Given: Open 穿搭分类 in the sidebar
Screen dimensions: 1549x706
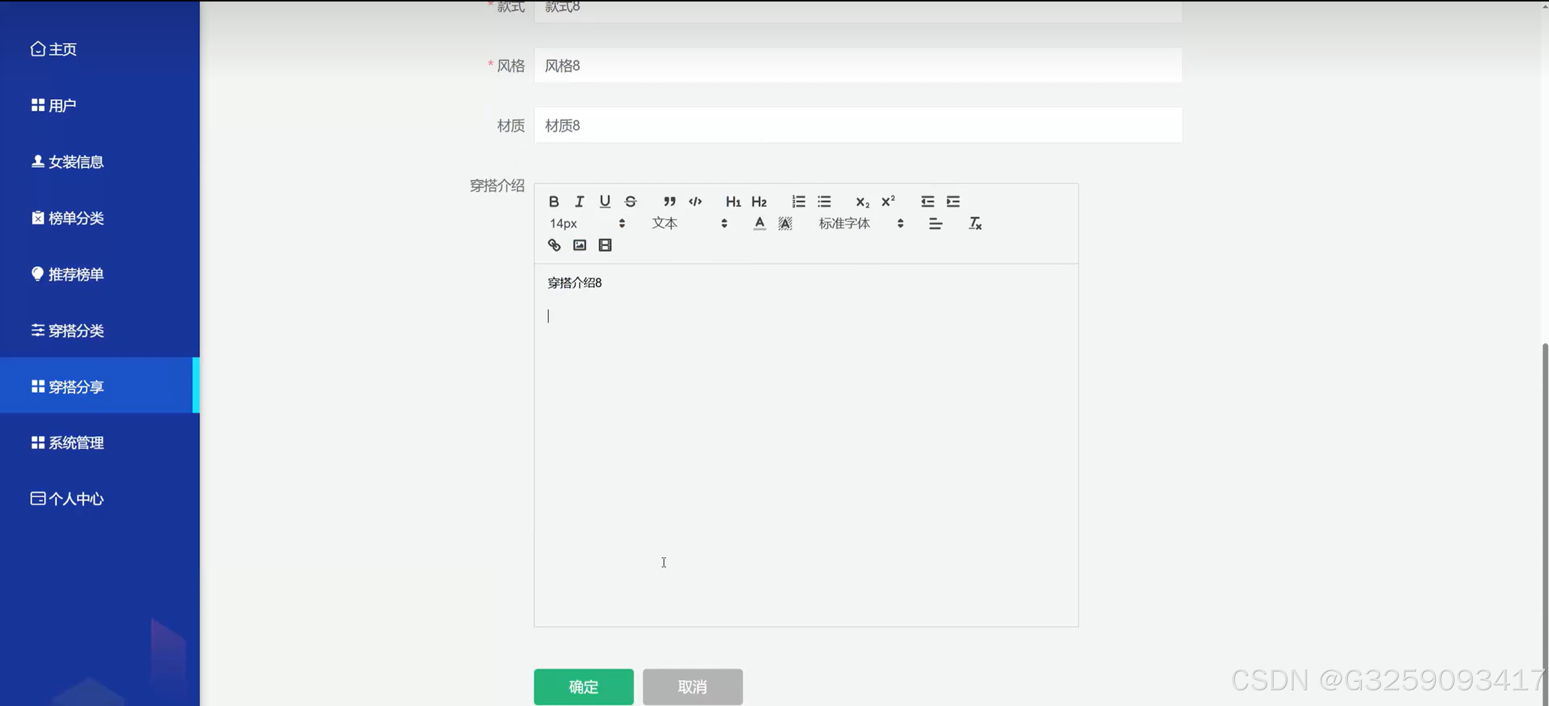Looking at the screenshot, I should pos(100,330).
